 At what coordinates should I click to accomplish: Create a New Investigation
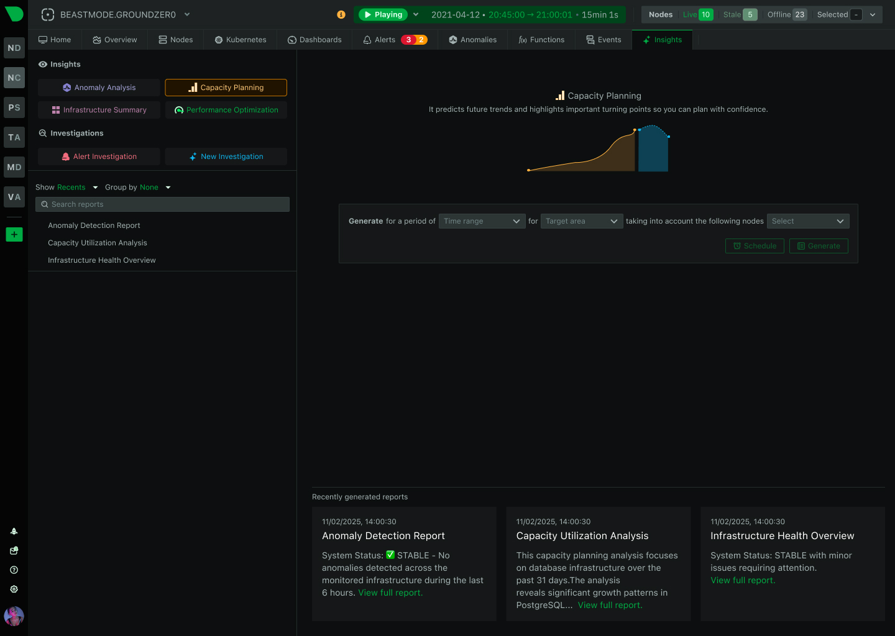click(x=226, y=156)
